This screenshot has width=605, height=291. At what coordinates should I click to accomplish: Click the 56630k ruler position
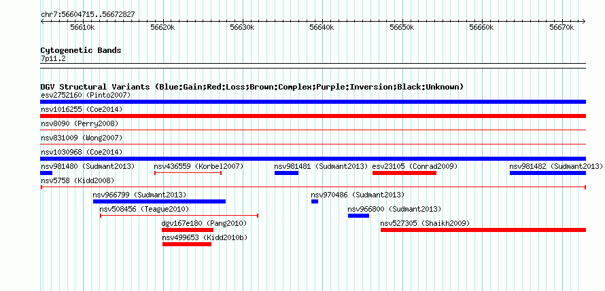pyautogui.click(x=242, y=27)
